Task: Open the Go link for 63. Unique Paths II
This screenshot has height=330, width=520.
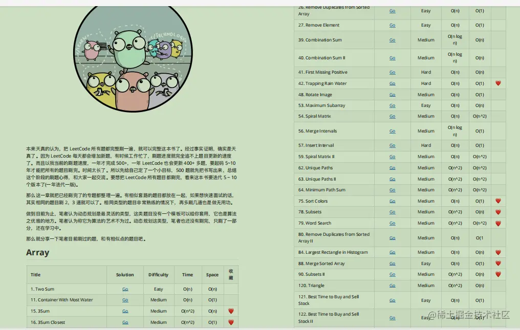Action: (393, 179)
